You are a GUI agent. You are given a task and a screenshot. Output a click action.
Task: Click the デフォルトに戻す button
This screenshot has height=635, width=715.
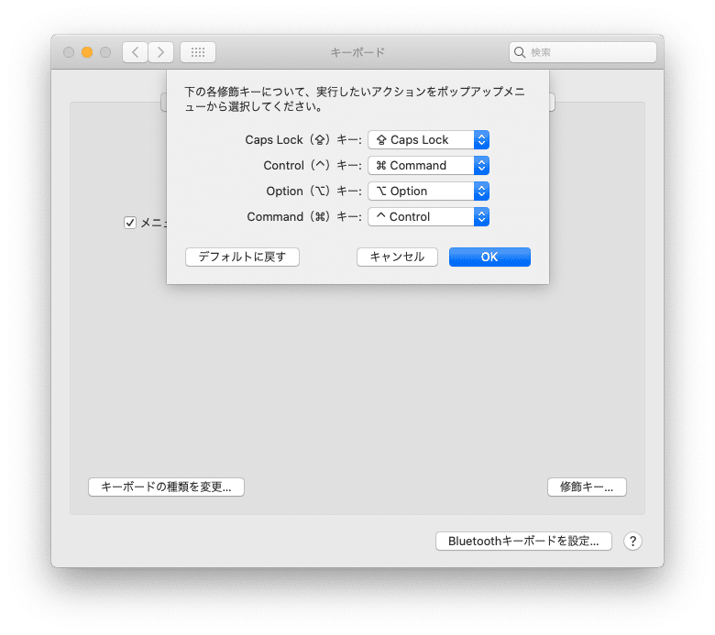pos(242,257)
